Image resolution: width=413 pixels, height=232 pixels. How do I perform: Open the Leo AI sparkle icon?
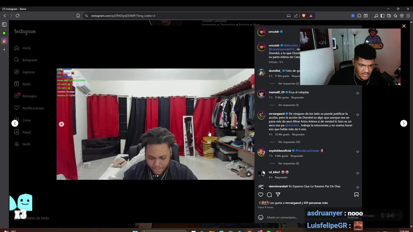[395, 15]
